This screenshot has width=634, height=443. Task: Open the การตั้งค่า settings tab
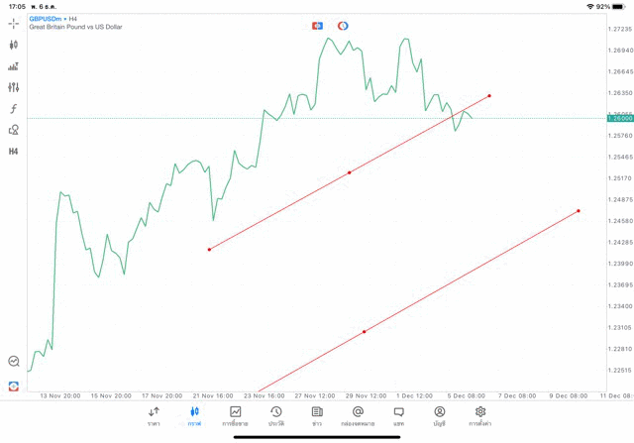tap(480, 415)
